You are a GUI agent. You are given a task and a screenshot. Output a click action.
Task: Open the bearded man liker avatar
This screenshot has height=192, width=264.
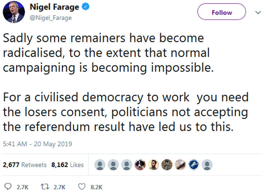pyautogui.click(x=153, y=165)
